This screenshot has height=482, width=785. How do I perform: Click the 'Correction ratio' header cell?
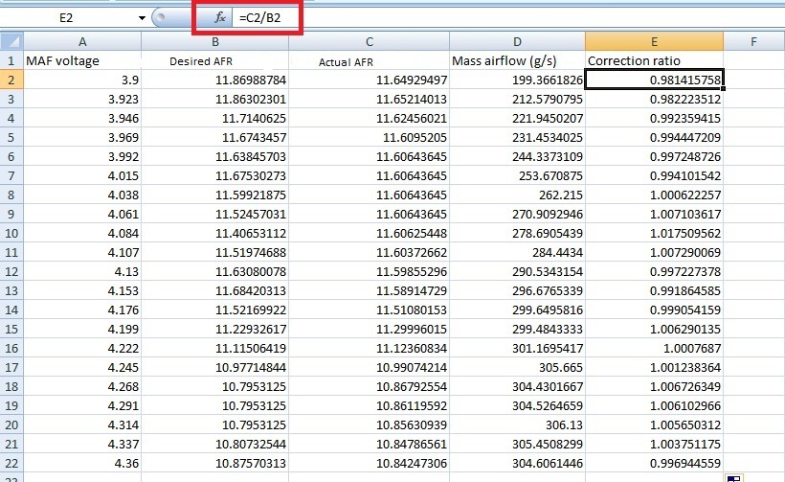click(654, 60)
